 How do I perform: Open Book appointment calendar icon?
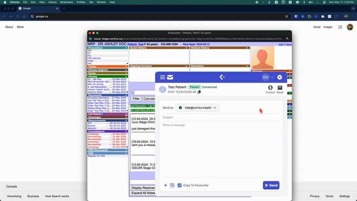[x=280, y=89]
